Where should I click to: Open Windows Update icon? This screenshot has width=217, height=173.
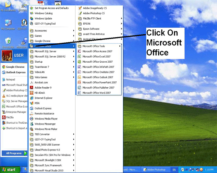(x=32, y=19)
